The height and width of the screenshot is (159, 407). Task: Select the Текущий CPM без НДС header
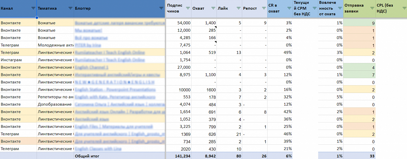pyautogui.click(x=305, y=8)
